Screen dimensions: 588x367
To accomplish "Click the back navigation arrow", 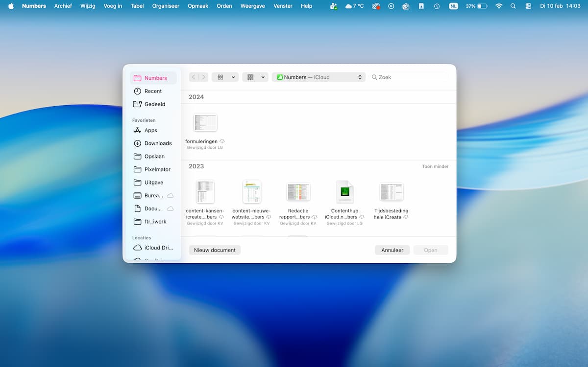I will [194, 77].
